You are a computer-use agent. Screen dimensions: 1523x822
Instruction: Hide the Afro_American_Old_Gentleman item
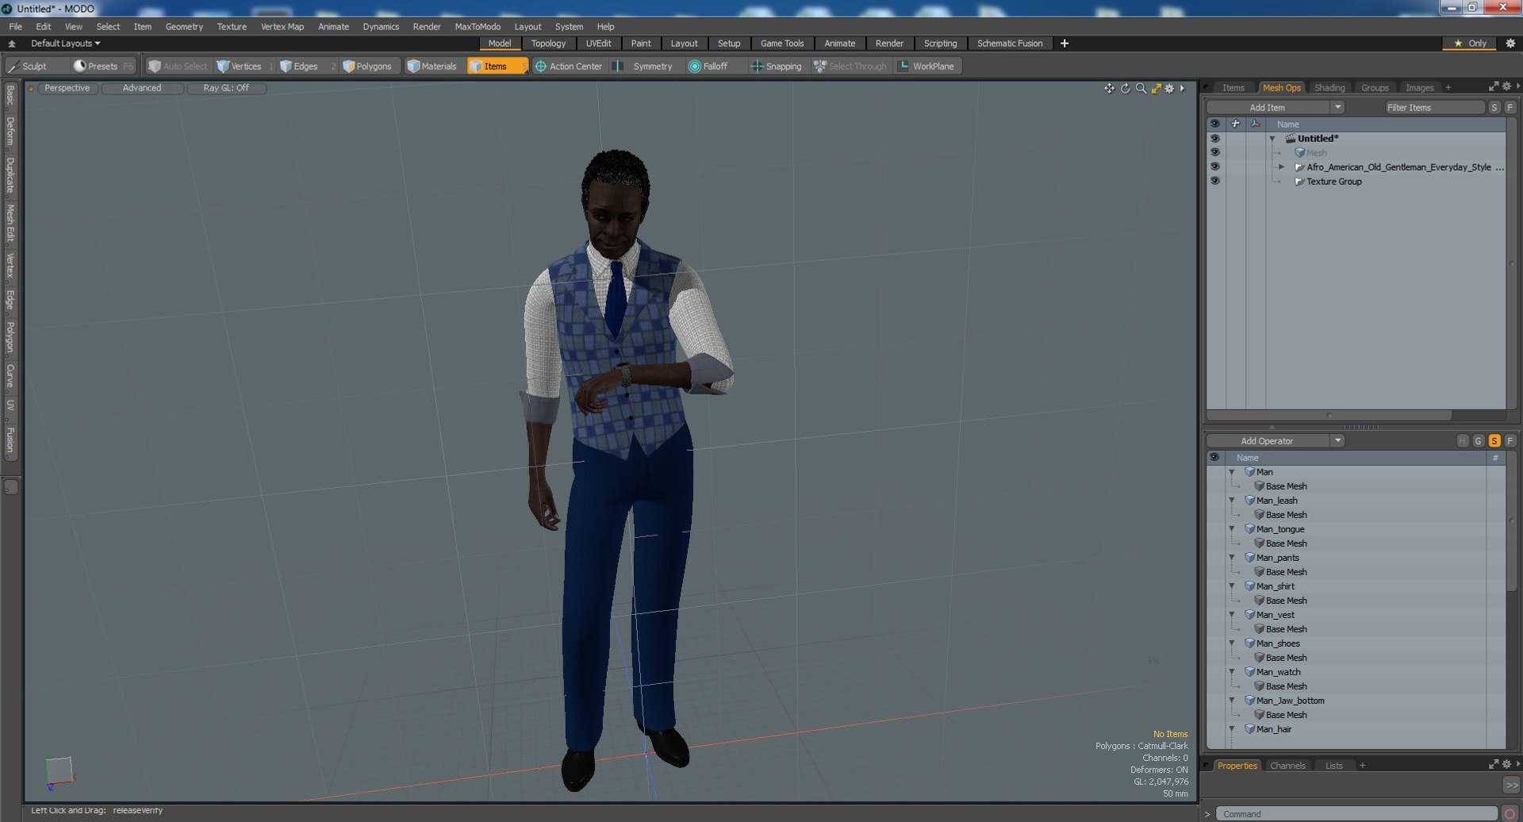pos(1214,167)
